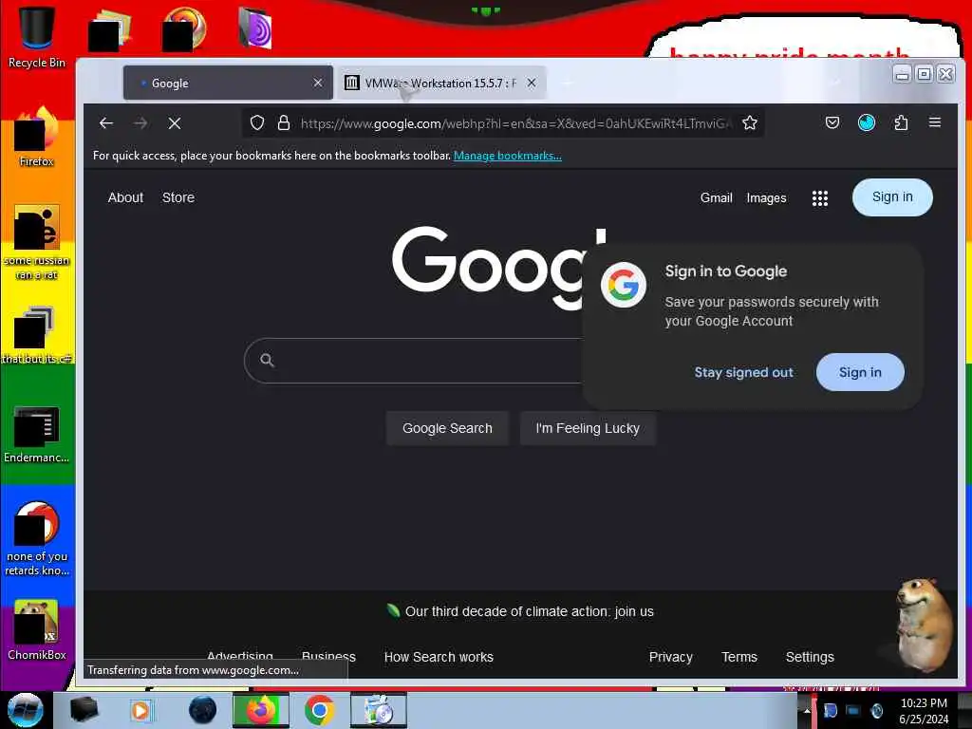Bookmark this page with the star icon
This screenshot has height=729, width=972.
tap(750, 122)
